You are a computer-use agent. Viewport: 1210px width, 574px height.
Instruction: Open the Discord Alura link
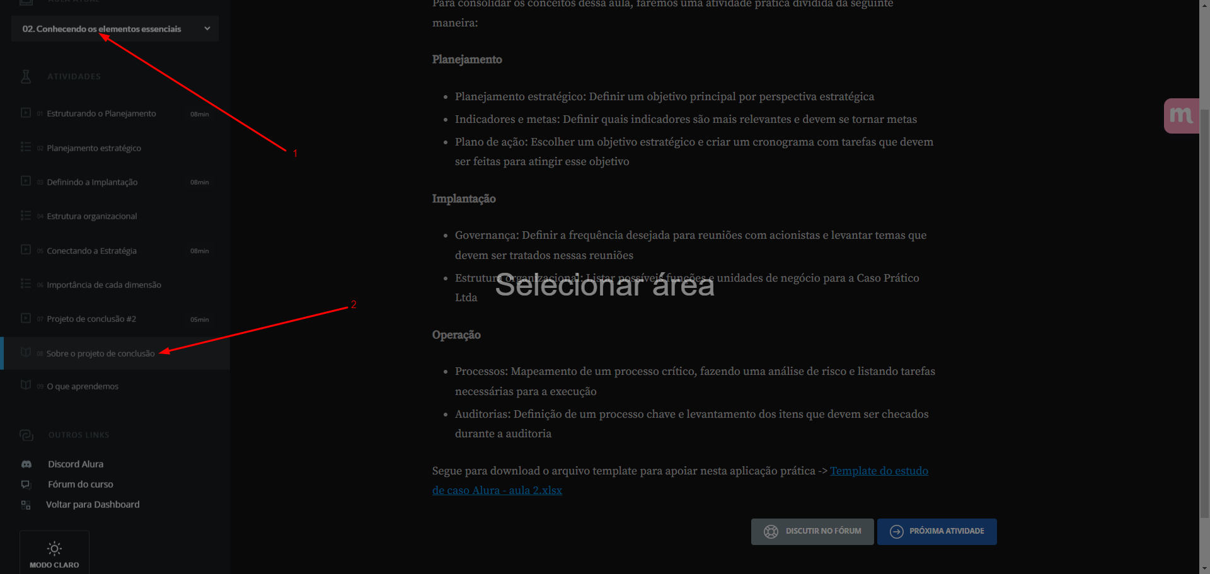tap(76, 464)
